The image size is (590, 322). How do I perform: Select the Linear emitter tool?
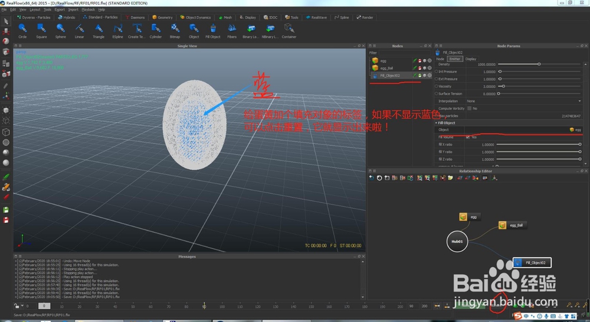pyautogui.click(x=80, y=31)
